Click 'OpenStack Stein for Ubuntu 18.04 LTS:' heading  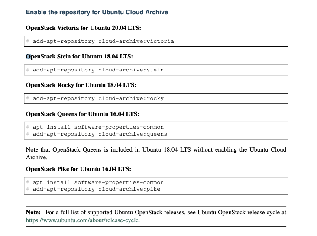[79, 56]
